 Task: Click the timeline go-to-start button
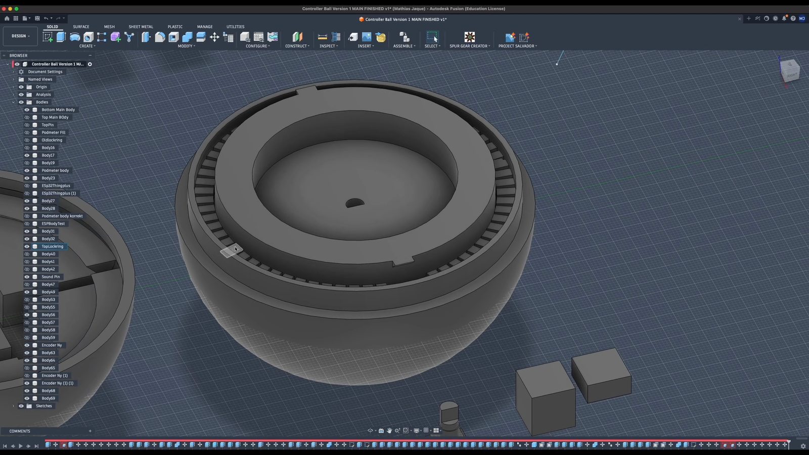tap(5, 446)
